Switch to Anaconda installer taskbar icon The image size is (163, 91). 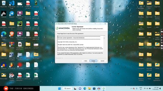pyautogui.click(x=104, y=88)
